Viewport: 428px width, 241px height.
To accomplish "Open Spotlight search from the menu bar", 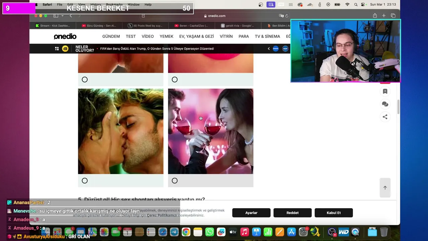I will click(355, 5).
